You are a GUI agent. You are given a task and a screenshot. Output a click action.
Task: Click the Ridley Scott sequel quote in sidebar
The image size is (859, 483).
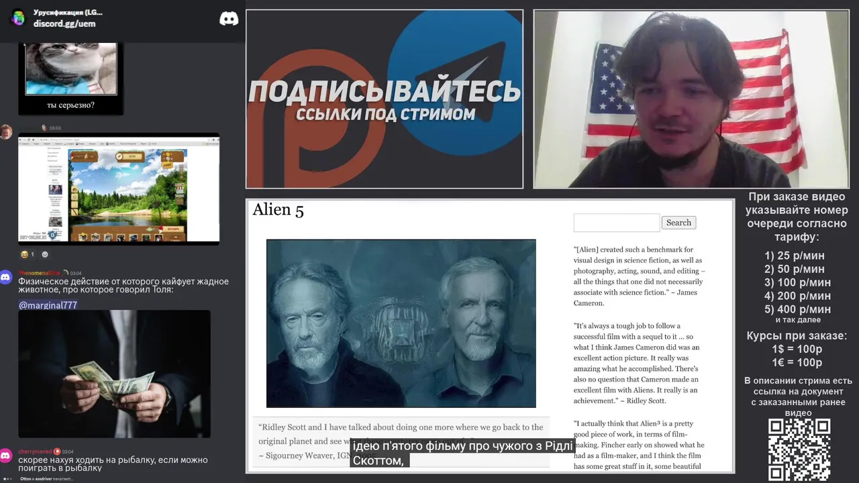point(637,363)
